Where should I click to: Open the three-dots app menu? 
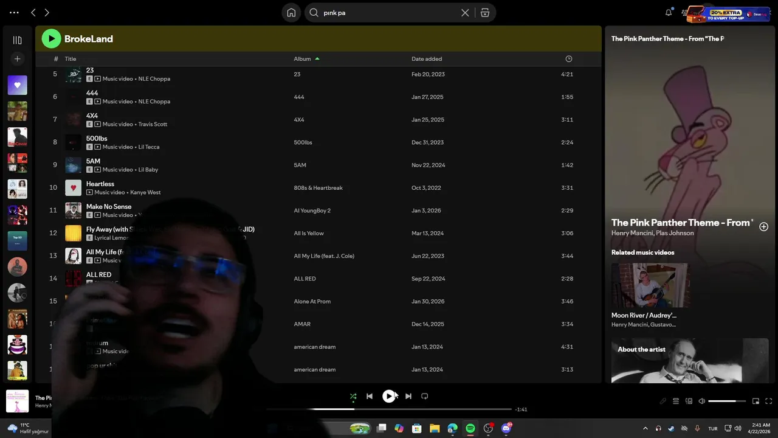14,13
